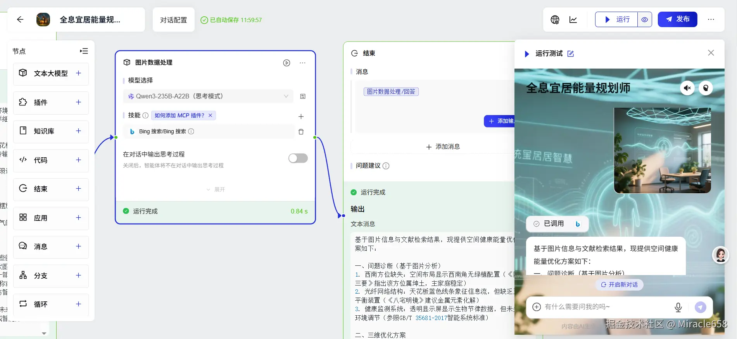Click the 运行 run button

click(616, 19)
